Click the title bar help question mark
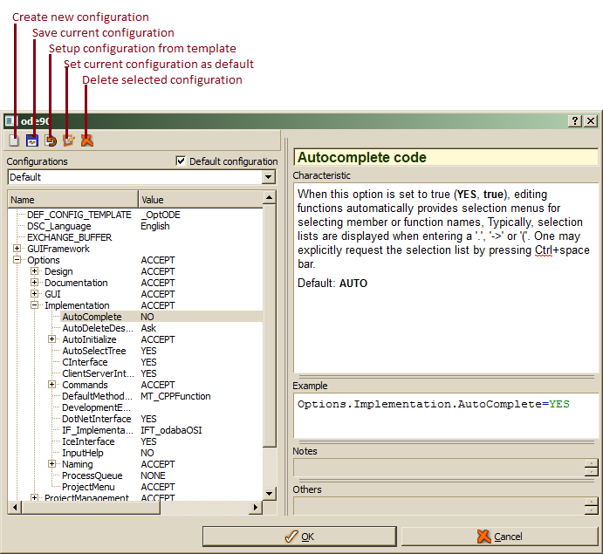 pos(575,121)
